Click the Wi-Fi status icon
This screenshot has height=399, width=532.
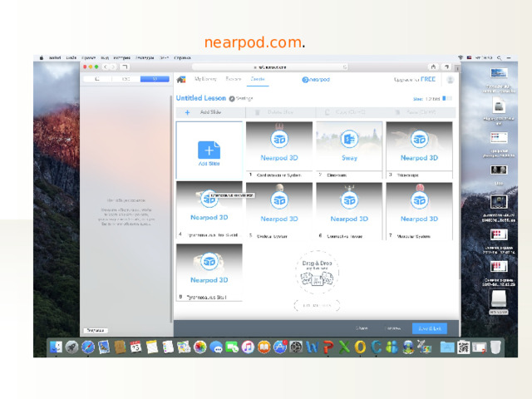(461, 57)
